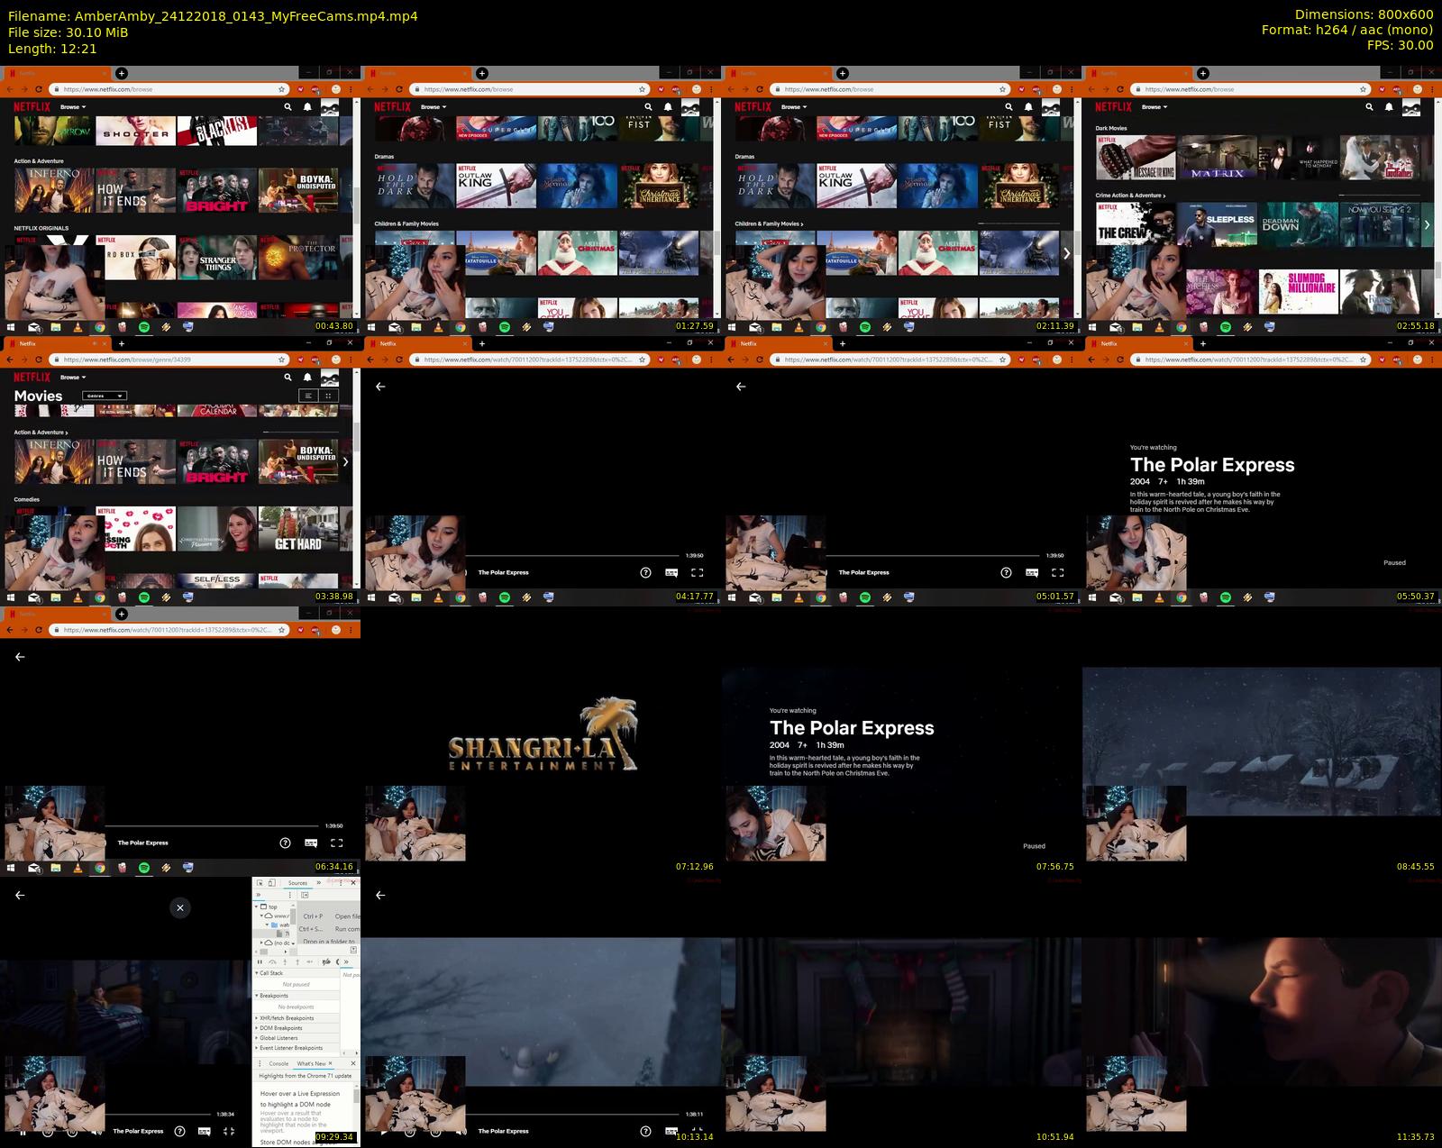Image resolution: width=1442 pixels, height=1148 pixels.
Task: Open GET HARD in the Comedies row
Action: click(x=298, y=528)
